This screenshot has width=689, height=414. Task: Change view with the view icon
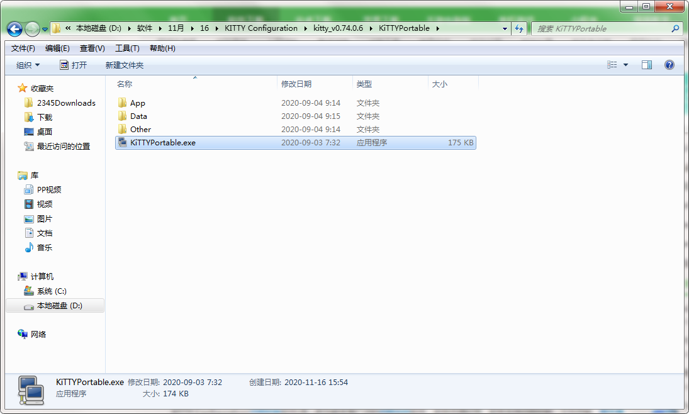(612, 65)
